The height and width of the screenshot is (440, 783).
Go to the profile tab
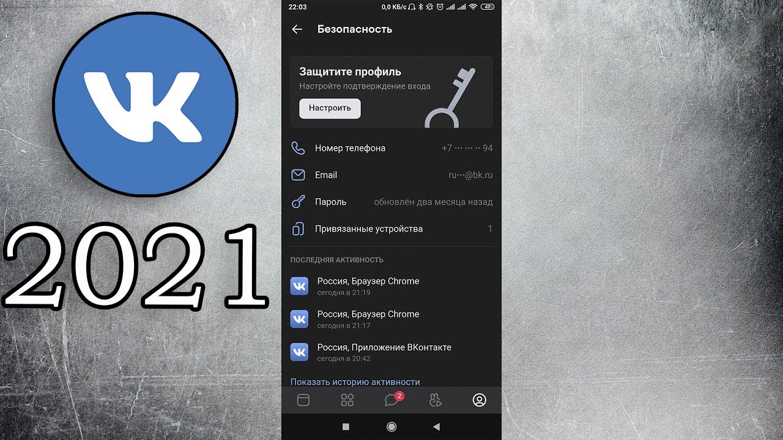pyautogui.click(x=480, y=400)
